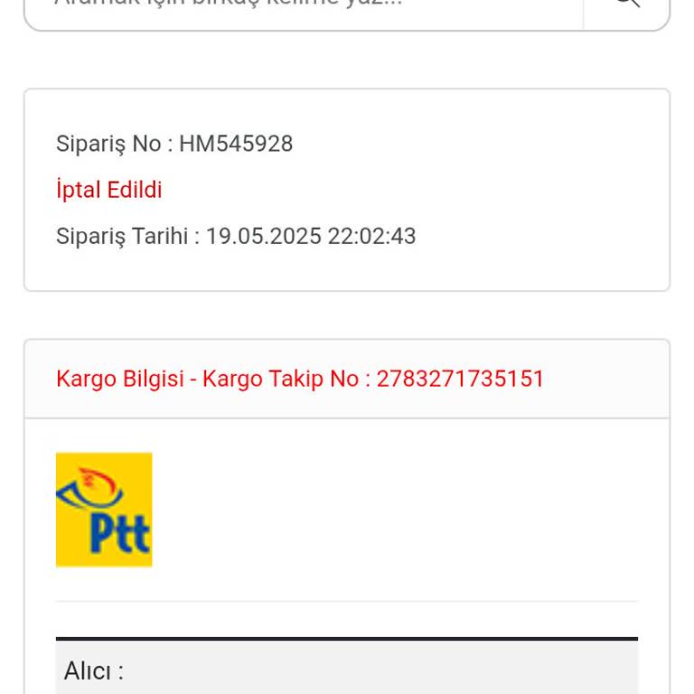Screen dimensions: 694x694
Task: Click the "Kargo Bilgisi" section header
Action: (119, 379)
